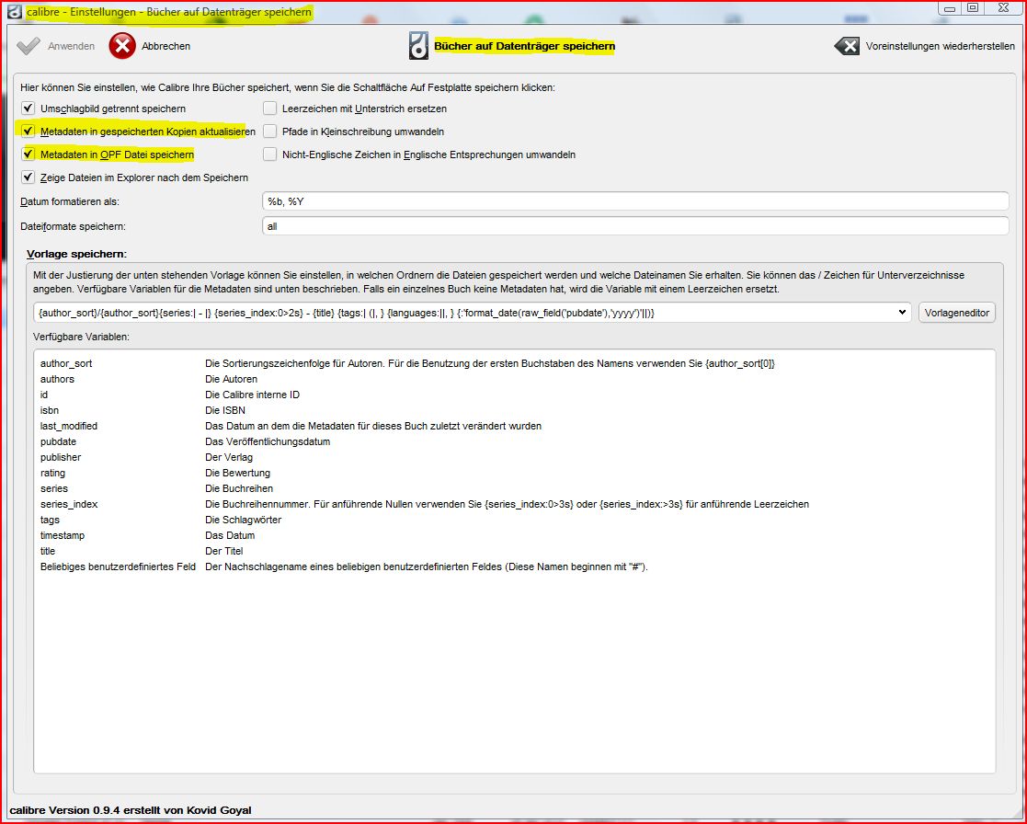Image resolution: width=1027 pixels, height=824 pixels.
Task: Toggle Metadaten in gespeicherten Kopien aktualisieren
Action: [28, 131]
